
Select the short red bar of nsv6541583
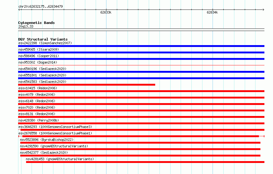pos(87,85)
